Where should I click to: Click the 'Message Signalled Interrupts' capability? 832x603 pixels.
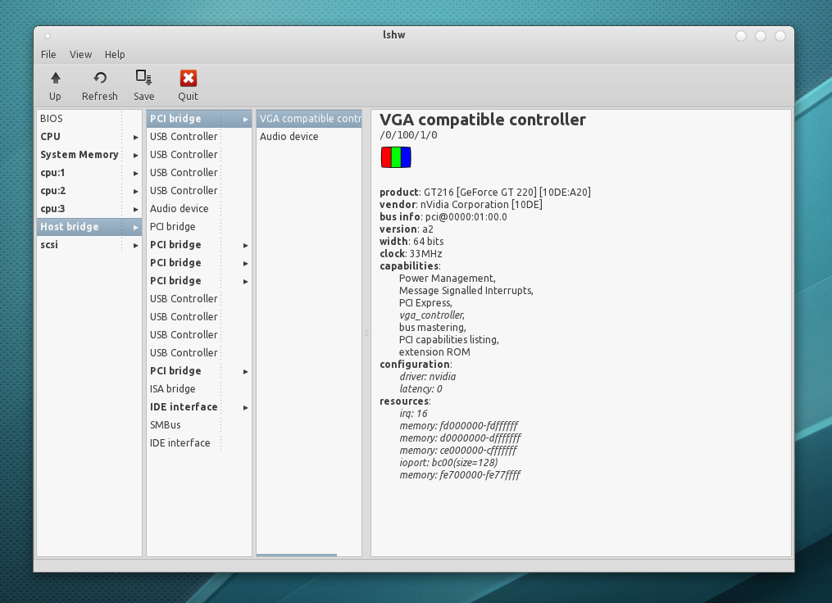(466, 291)
